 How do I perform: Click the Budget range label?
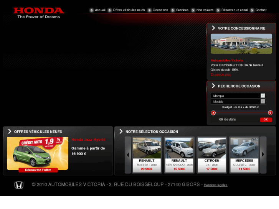[240, 107]
